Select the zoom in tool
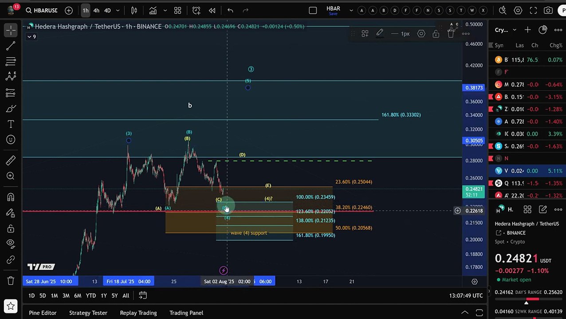This screenshot has height=319, width=566. click(11, 176)
